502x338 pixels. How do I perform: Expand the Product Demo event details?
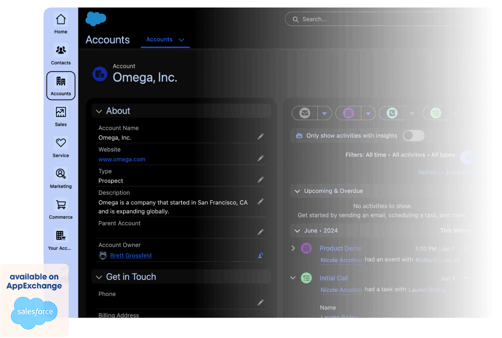[293, 248]
